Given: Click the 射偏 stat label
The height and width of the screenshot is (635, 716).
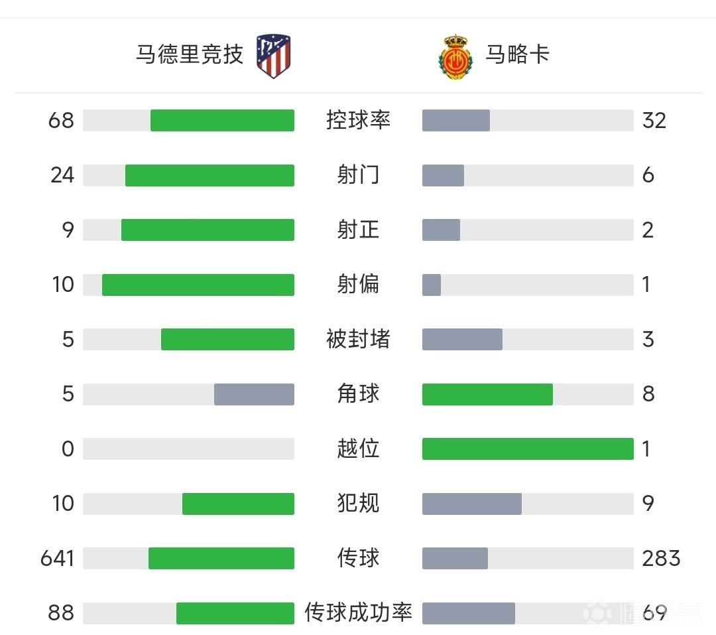Looking at the screenshot, I should (x=358, y=285).
